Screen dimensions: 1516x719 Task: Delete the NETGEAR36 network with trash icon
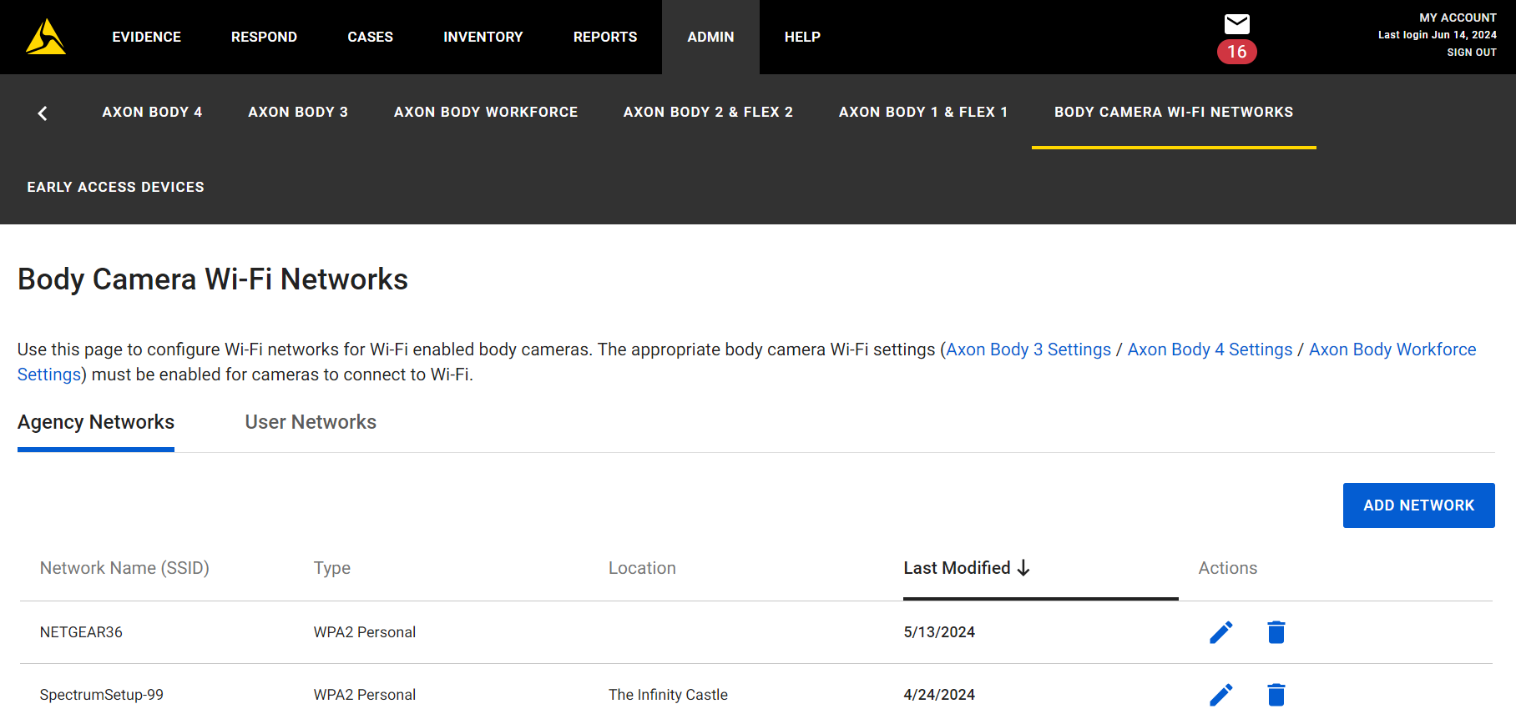[1276, 632]
